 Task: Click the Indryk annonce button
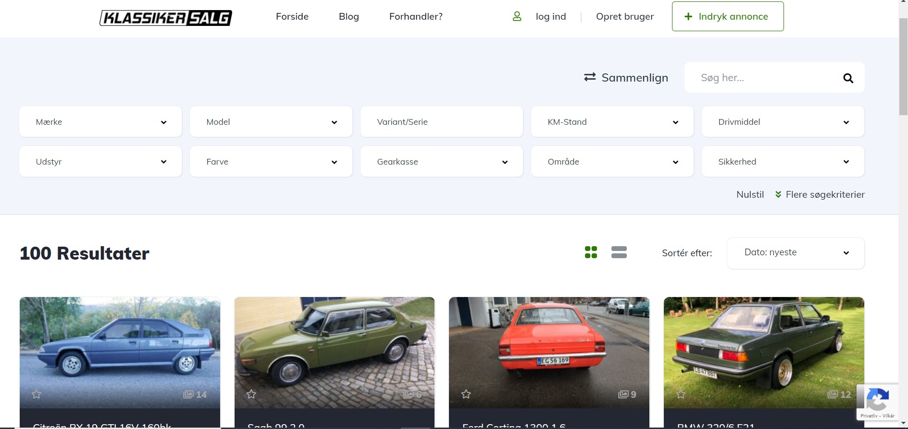727,16
